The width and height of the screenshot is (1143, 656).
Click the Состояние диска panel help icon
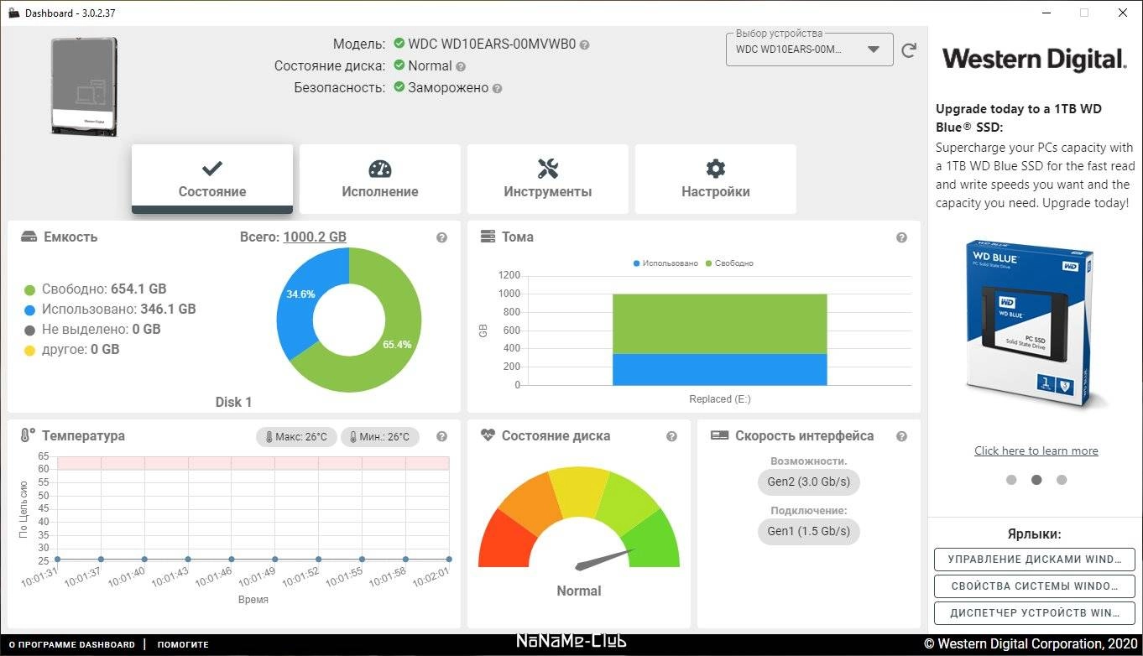671,436
